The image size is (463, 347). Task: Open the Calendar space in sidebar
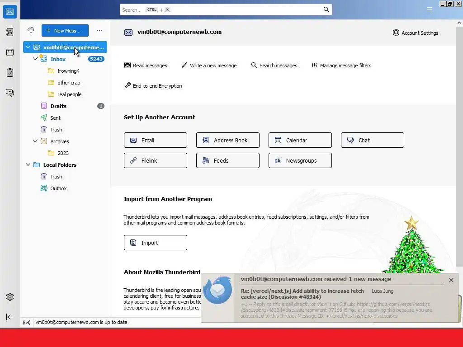pos(10,52)
